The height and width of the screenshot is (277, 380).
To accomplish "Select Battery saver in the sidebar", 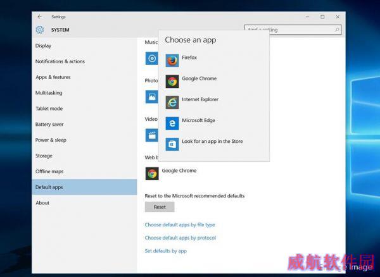I will click(x=84, y=125).
